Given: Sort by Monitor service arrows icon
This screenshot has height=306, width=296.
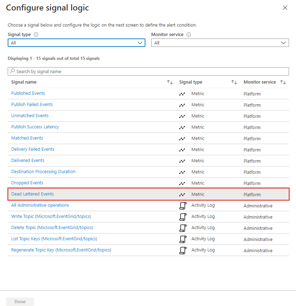Looking at the screenshot, I should pos(283,82).
